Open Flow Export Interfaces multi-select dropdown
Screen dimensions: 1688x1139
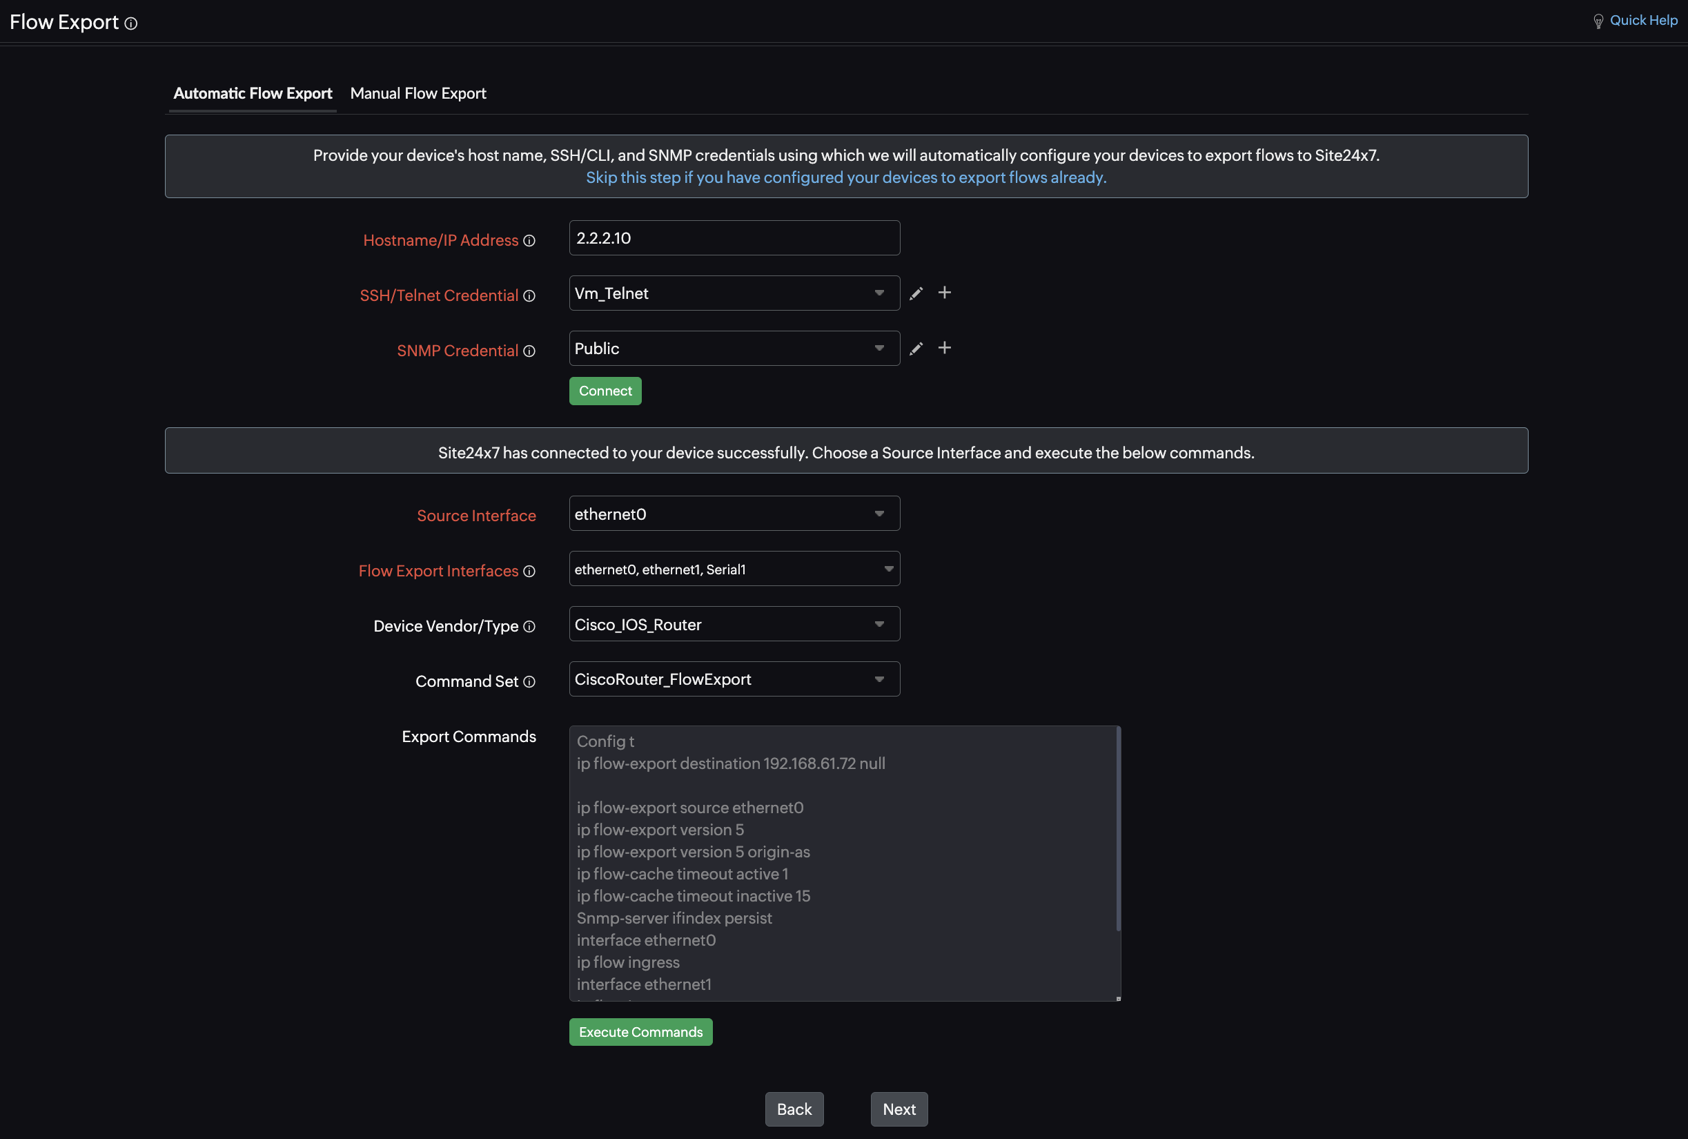[734, 569]
